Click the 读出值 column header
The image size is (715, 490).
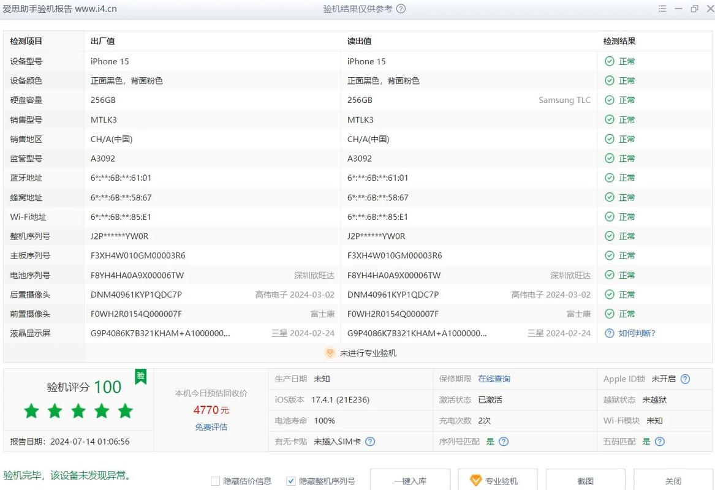(x=359, y=41)
